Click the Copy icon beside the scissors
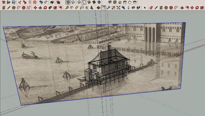The width and height of the screenshot is (205, 116). point(25,2)
